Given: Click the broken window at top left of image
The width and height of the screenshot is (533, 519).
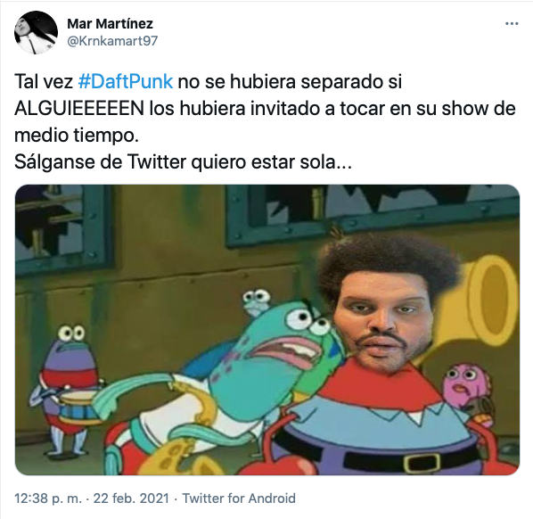Looking at the screenshot, I should tap(63, 228).
